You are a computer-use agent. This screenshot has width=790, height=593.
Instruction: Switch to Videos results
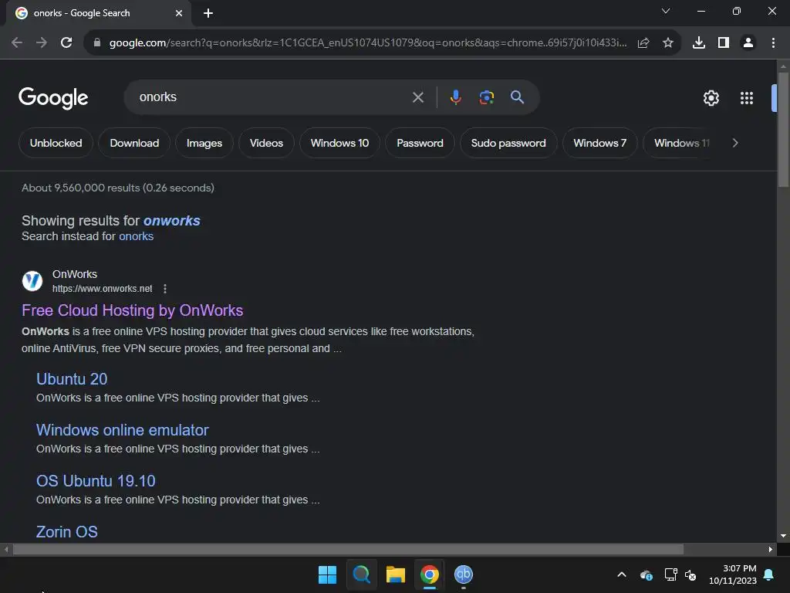[266, 143]
